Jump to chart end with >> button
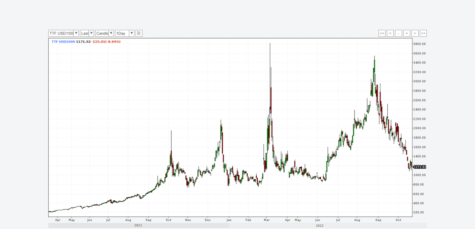The image size is (475, 229). (423, 33)
